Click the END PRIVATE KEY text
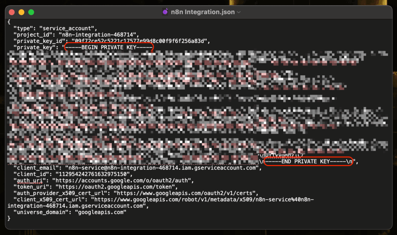Image resolution: width=397 pixels, height=235 pixels. coord(306,162)
